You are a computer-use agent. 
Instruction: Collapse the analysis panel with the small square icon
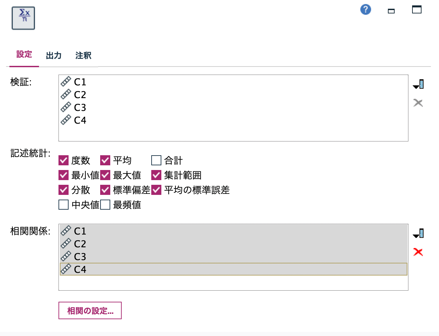click(x=391, y=11)
